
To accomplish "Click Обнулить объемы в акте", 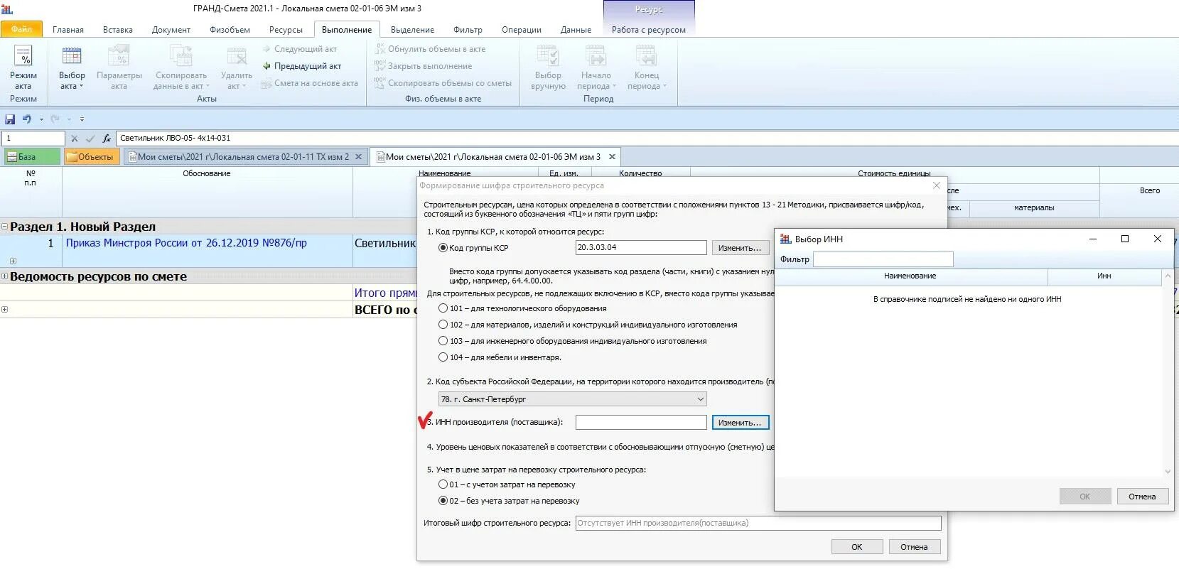I will tap(430, 49).
